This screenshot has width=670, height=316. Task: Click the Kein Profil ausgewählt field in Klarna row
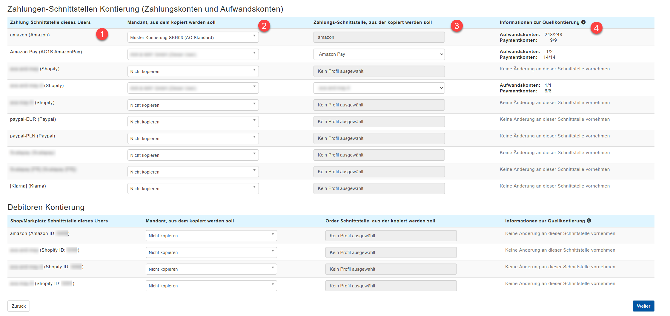379,188
